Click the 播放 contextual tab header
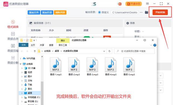The image size is (173, 105). [x=63, y=41]
